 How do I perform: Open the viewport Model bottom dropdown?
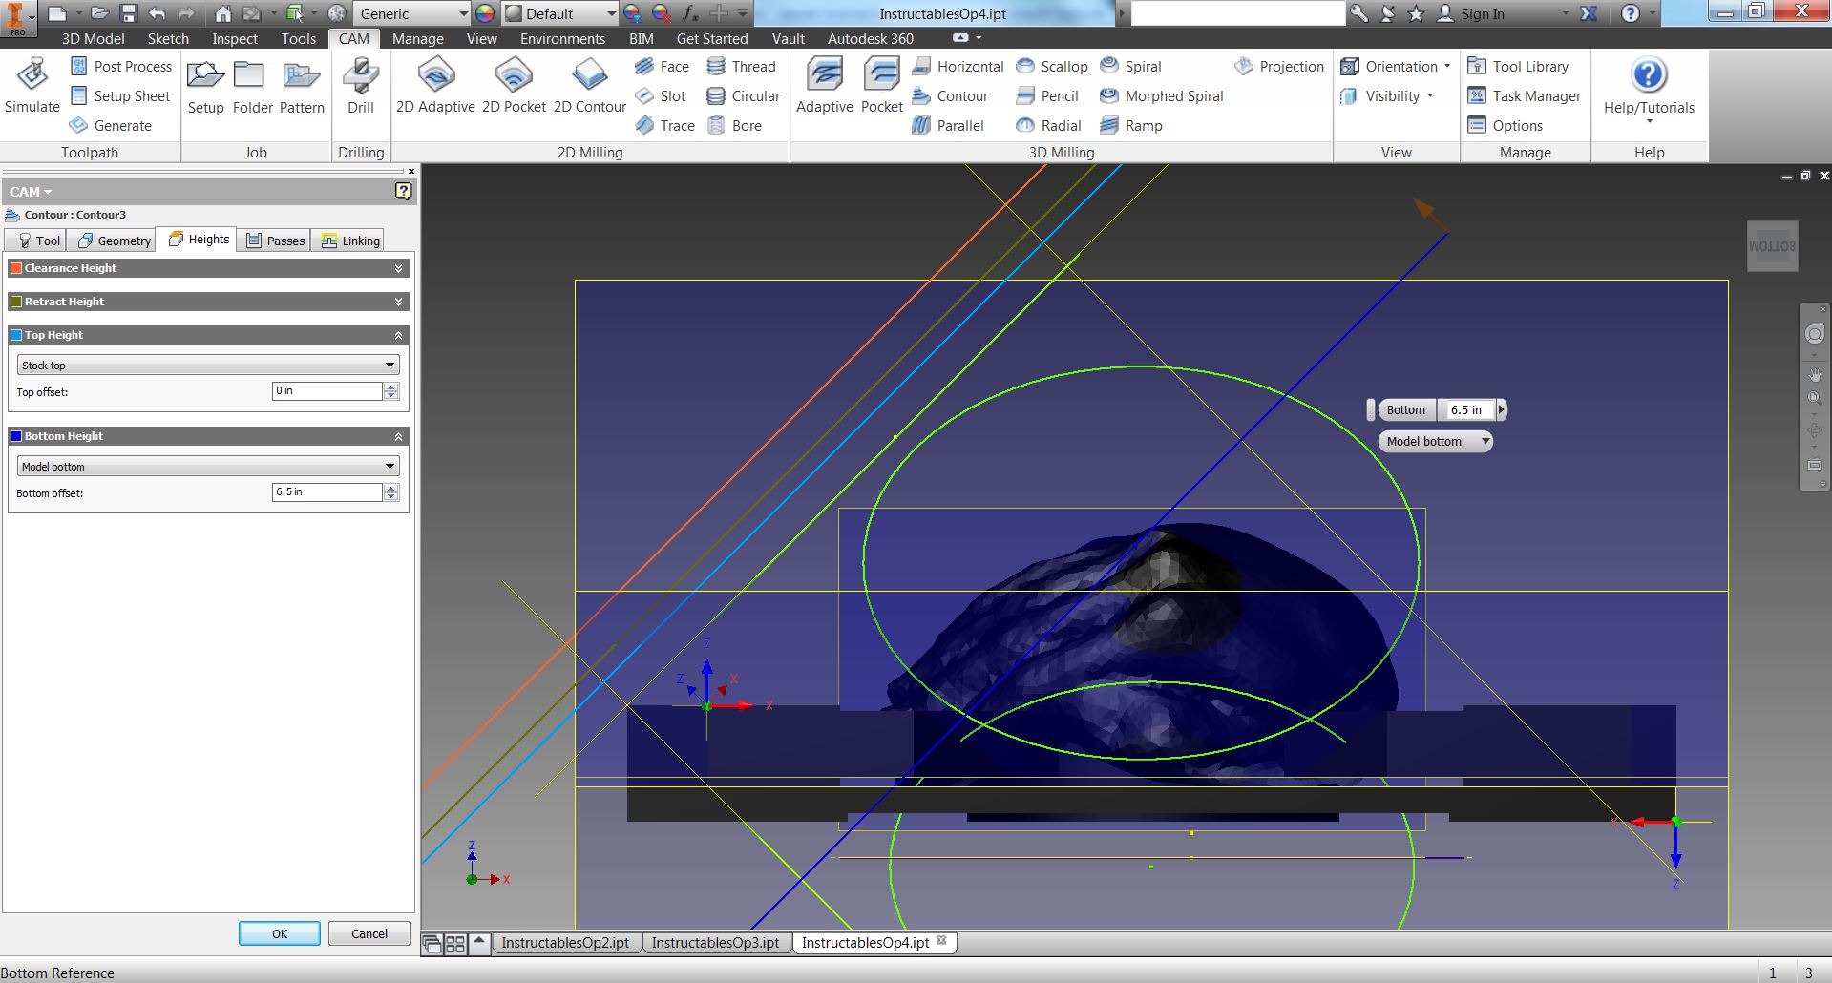click(1435, 442)
